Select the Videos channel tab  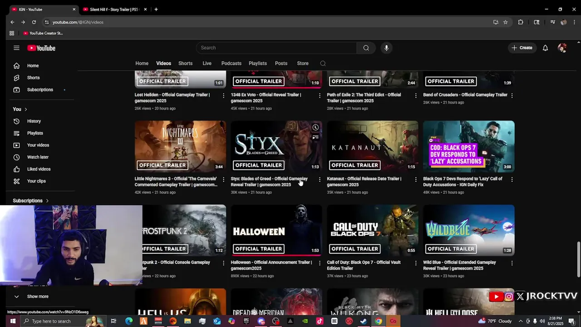(x=163, y=64)
